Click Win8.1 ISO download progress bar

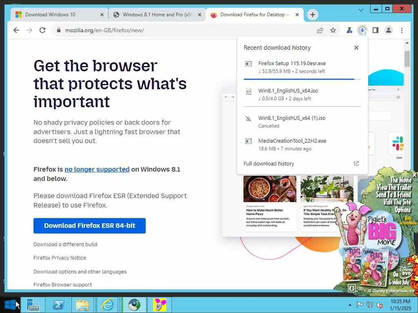(x=302, y=106)
